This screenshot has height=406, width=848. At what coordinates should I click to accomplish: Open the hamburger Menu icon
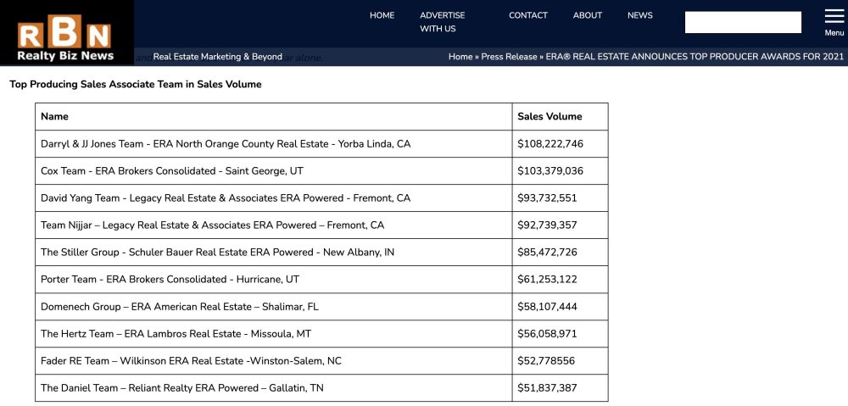(834, 21)
